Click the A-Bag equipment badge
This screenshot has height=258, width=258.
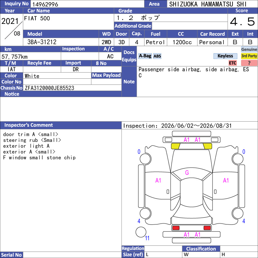coord(145,56)
